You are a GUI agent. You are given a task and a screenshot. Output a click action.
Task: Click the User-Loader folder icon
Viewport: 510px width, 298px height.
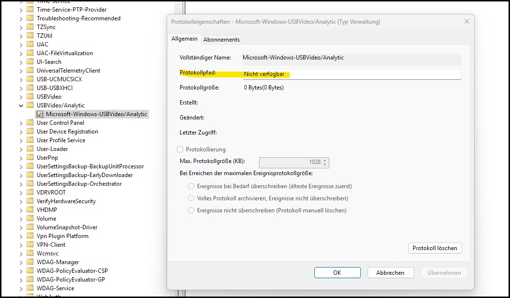(x=30, y=149)
